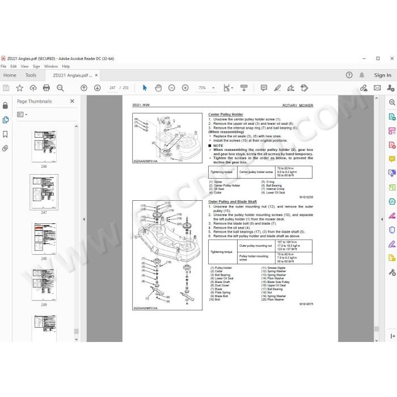Viewport: 397px width, 397px height.
Task: Click the thumbnails panel scroll down arrow
Action: click(x=77, y=339)
